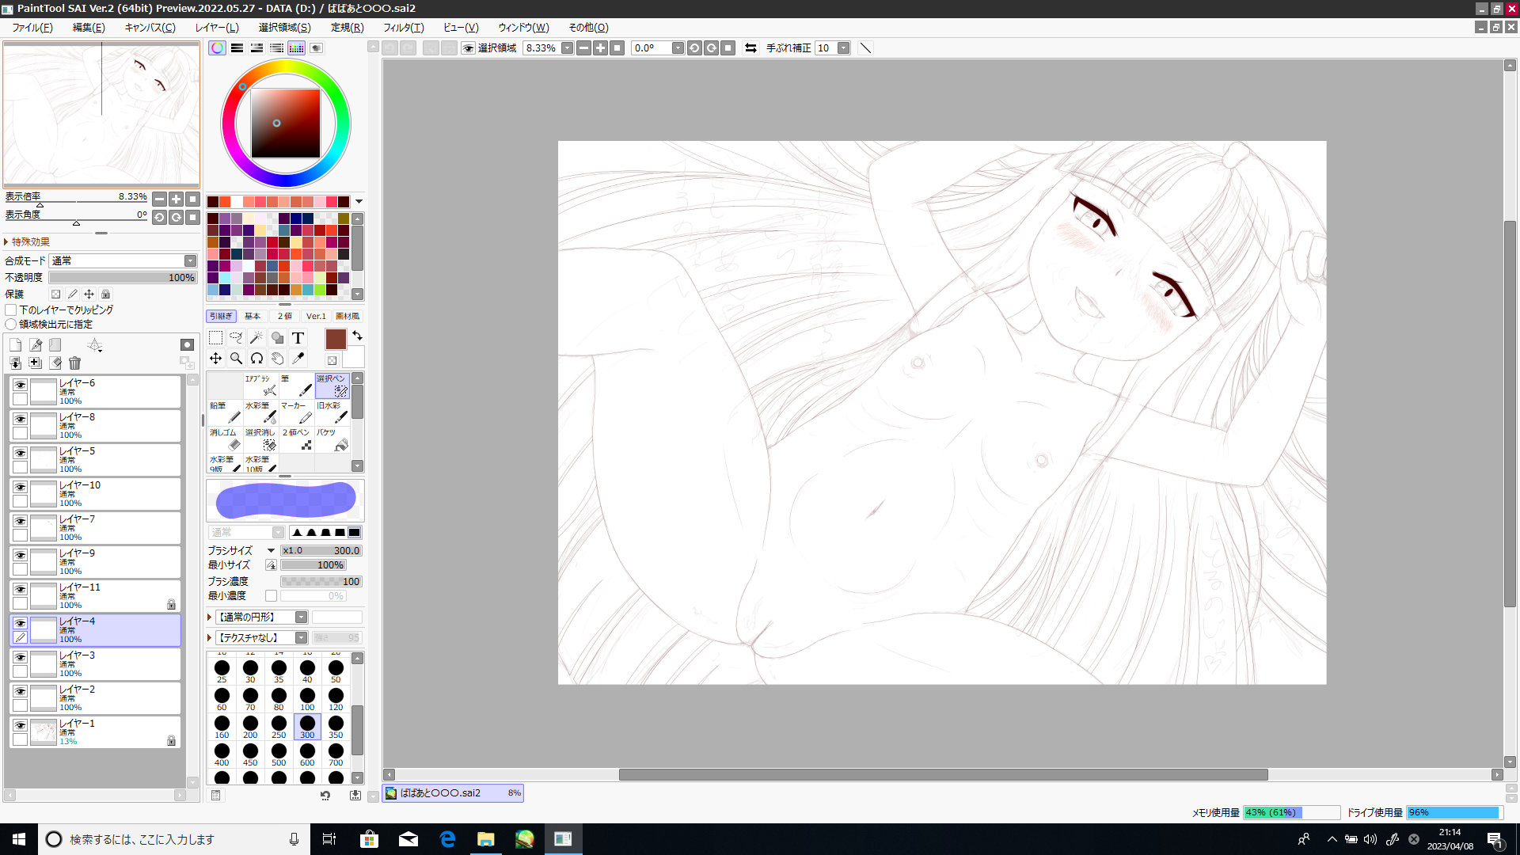Adjust the 不透明度 opacity slider

pyautogui.click(x=123, y=278)
